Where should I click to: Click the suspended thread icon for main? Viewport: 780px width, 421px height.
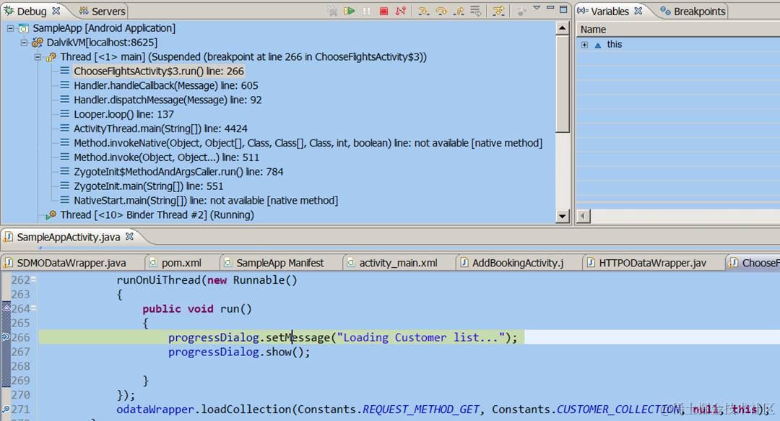click(x=51, y=57)
